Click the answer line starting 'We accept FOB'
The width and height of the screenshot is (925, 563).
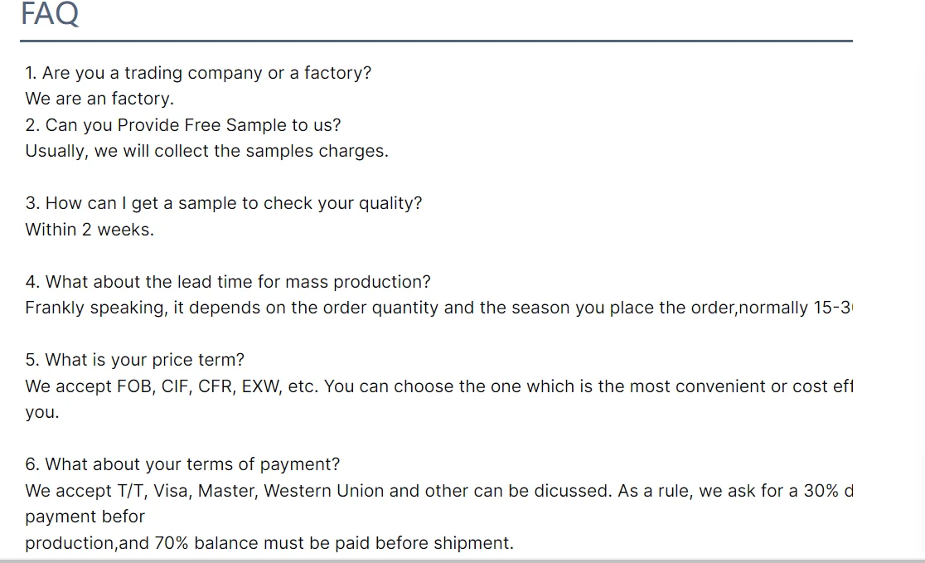438,386
